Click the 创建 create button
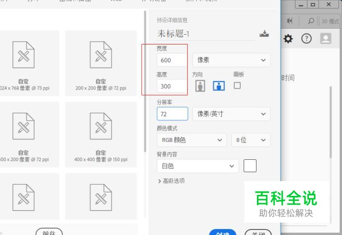 point(222,233)
